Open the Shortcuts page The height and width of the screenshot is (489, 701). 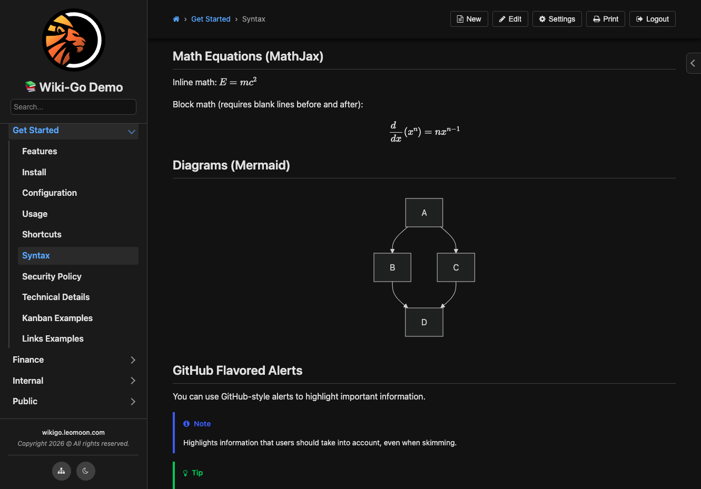42,234
